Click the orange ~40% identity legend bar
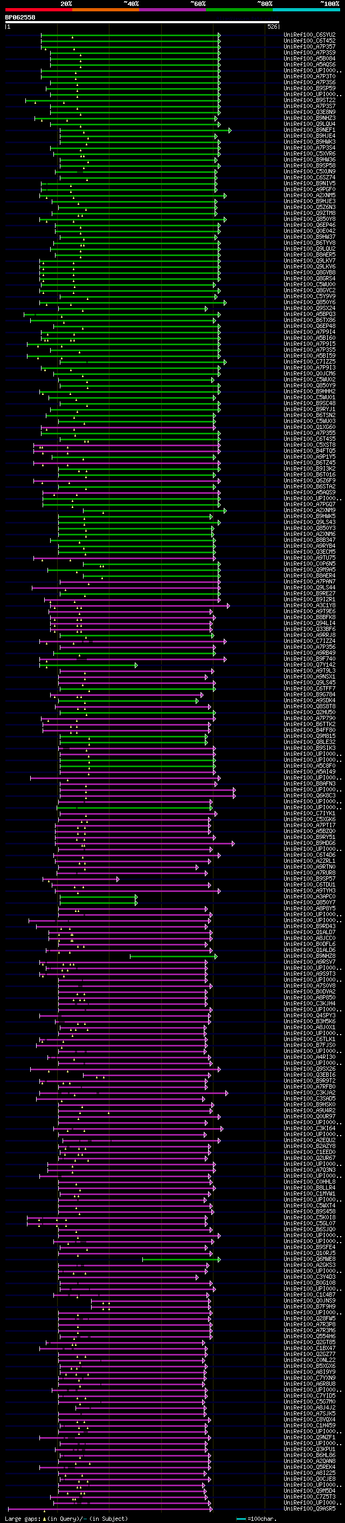Screen dimensions: 345x1523 click(106, 10)
